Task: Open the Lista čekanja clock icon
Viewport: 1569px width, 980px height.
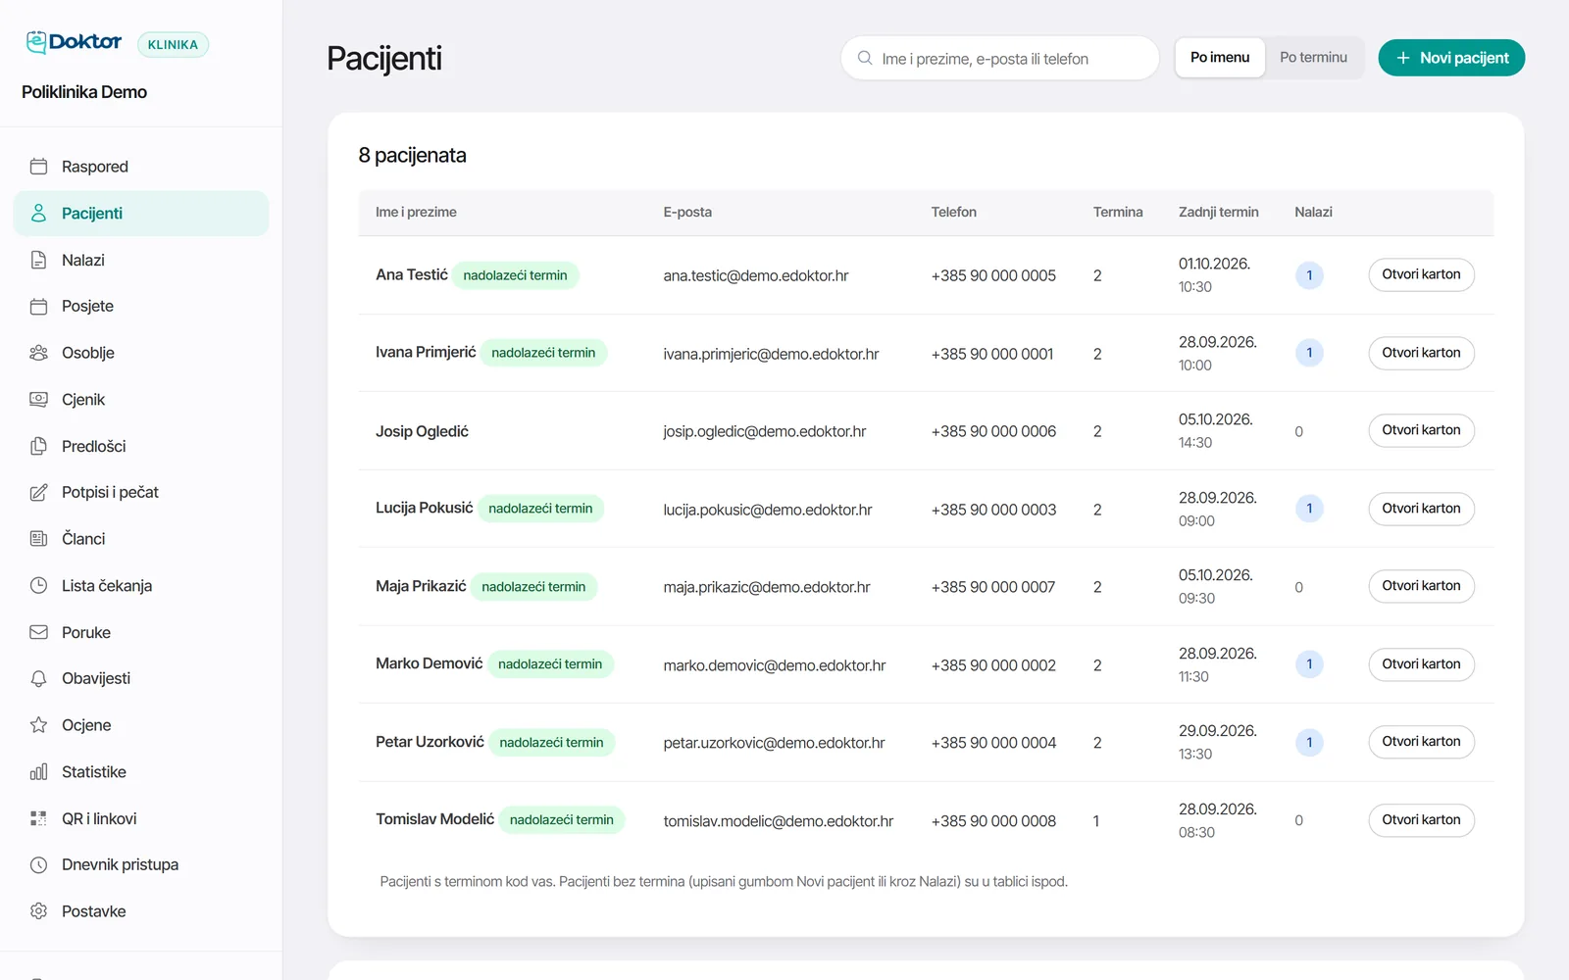Action: click(38, 586)
